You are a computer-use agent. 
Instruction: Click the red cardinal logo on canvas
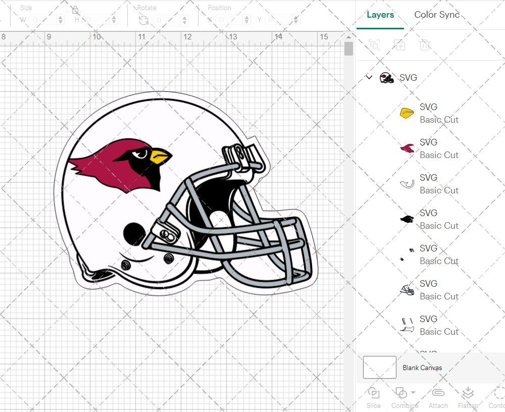click(121, 165)
